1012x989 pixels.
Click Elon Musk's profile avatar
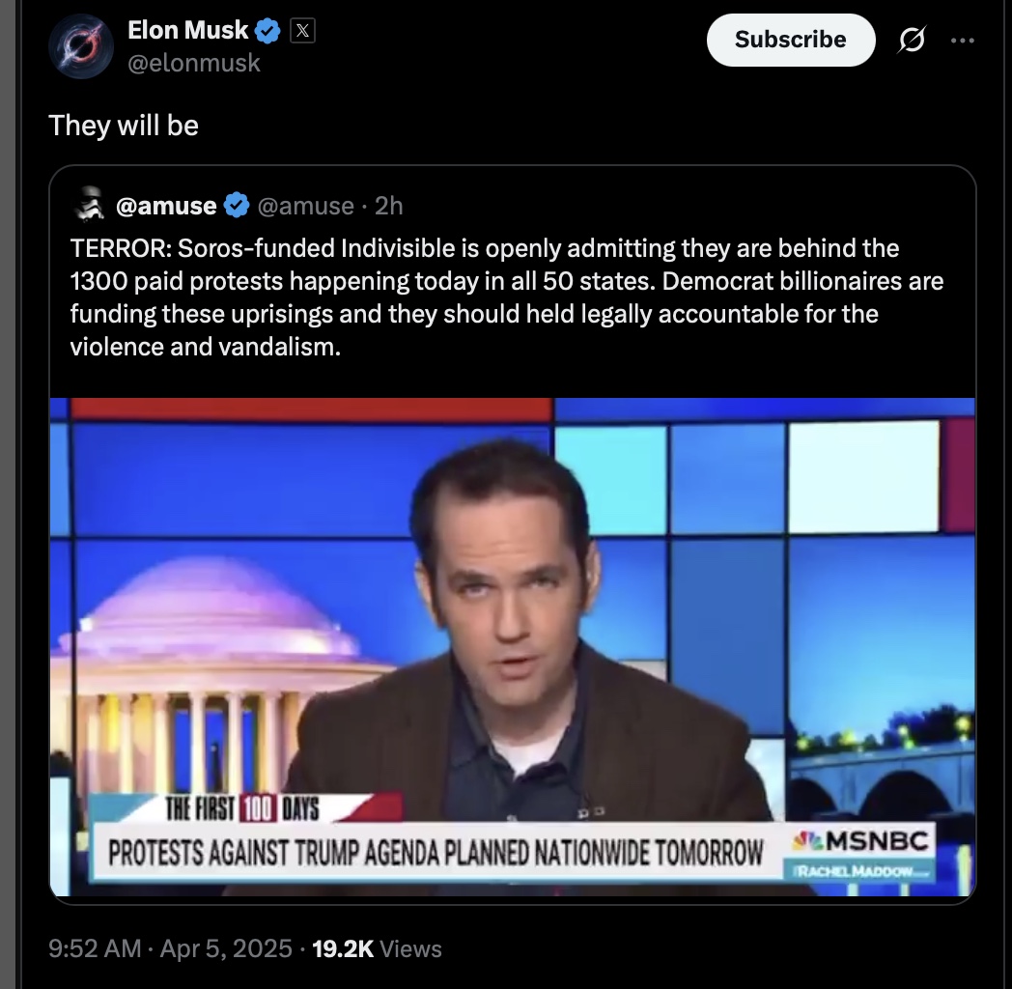[x=81, y=46]
